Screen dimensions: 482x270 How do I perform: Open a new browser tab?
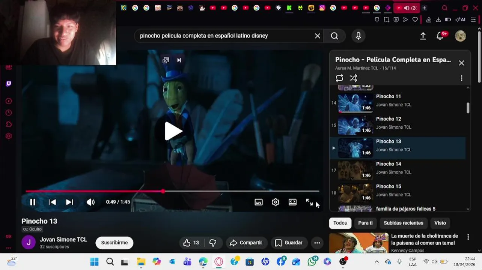(424, 8)
